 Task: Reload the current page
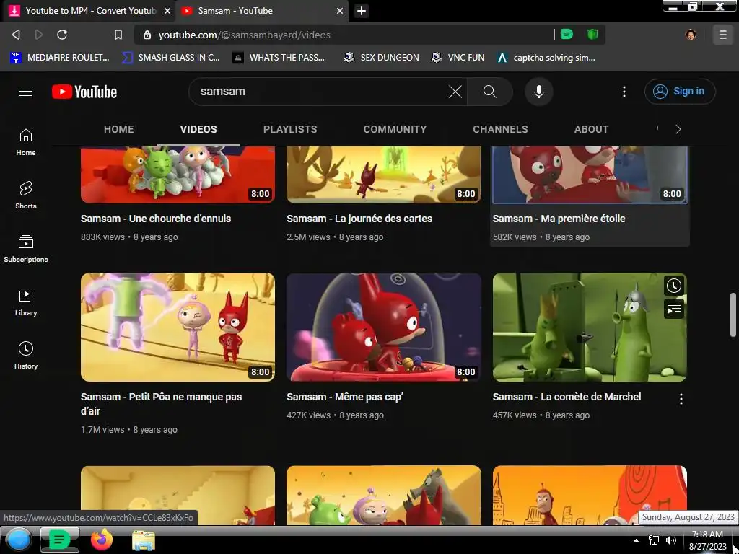[62, 35]
